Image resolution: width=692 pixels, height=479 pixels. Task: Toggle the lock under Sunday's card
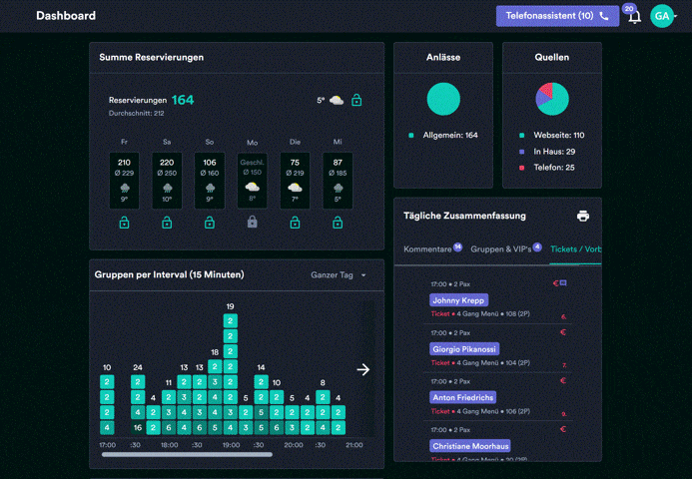[x=210, y=223]
